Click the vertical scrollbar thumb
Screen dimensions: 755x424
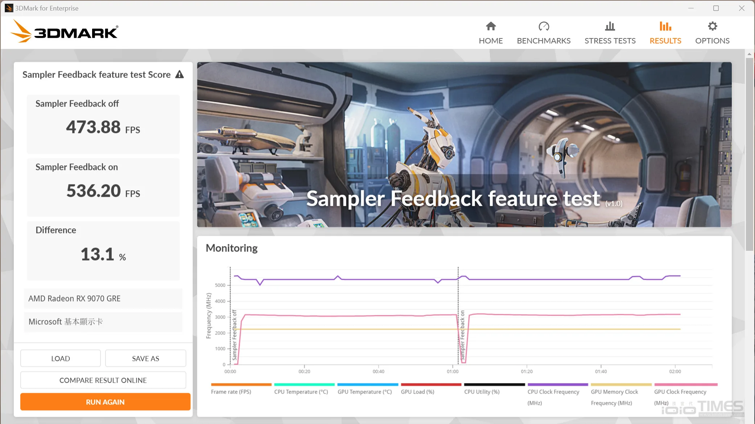(x=749, y=154)
